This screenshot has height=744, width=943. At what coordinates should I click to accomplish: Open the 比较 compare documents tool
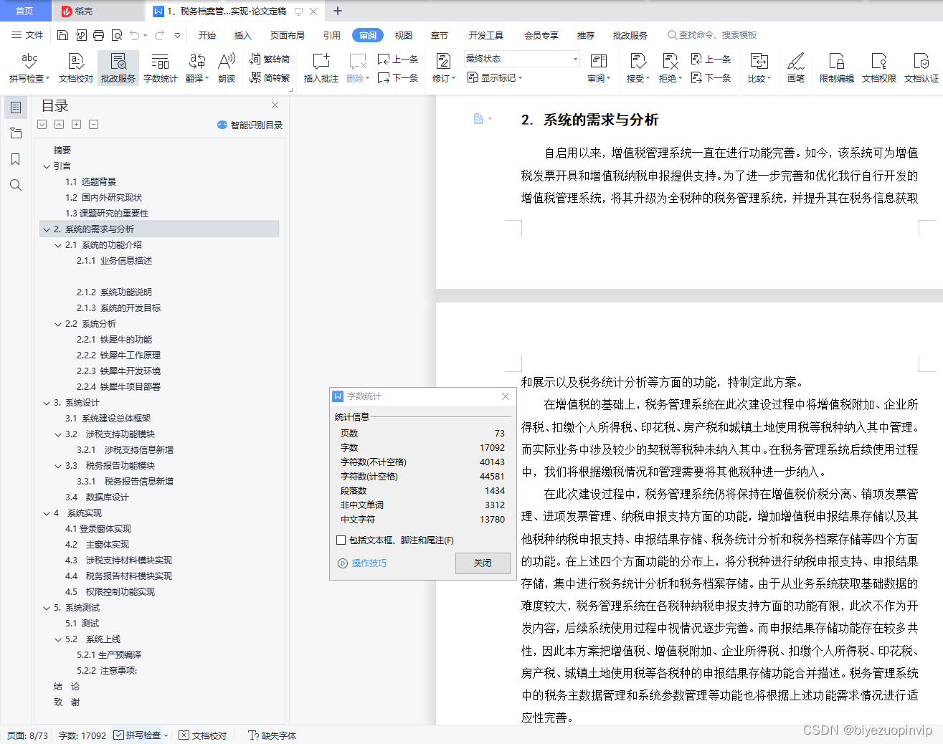pyautogui.click(x=759, y=68)
